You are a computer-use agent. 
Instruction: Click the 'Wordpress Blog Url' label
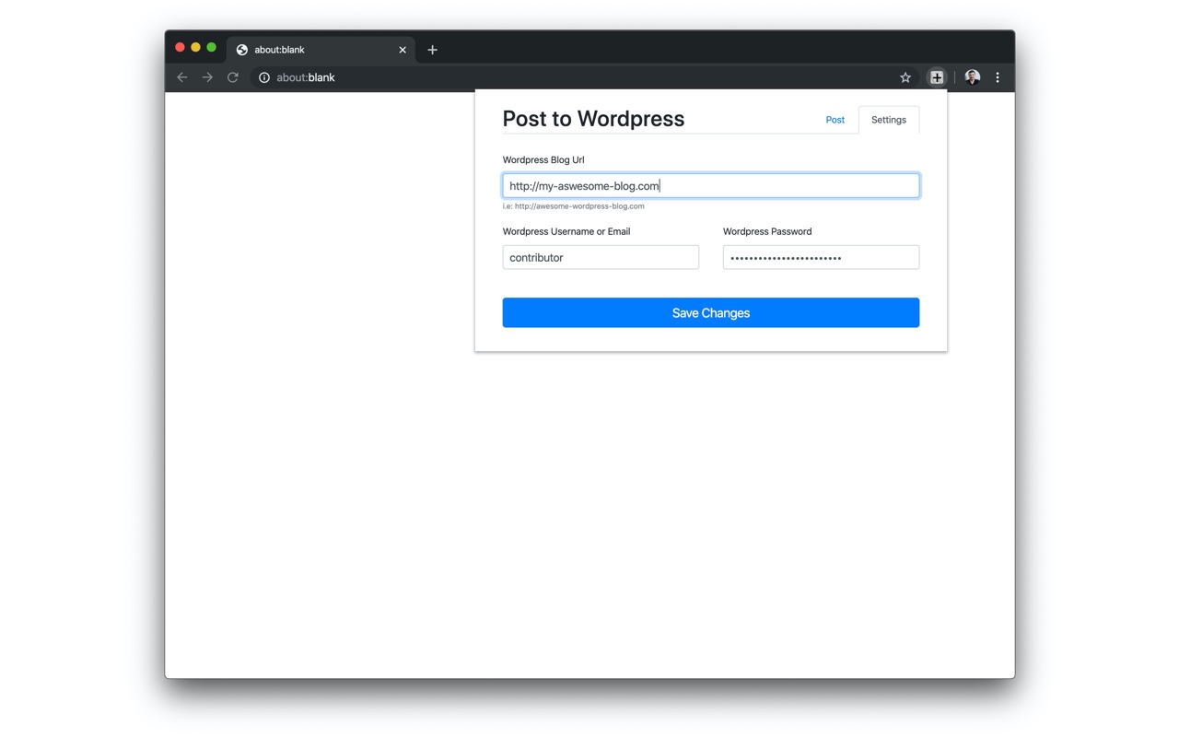click(543, 159)
